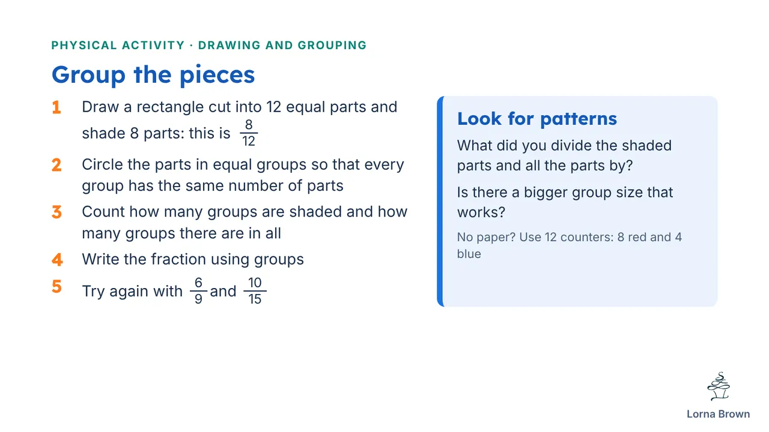Image resolution: width=769 pixels, height=432 pixels.
Task: Click the Look for patterns heading
Action: click(537, 118)
